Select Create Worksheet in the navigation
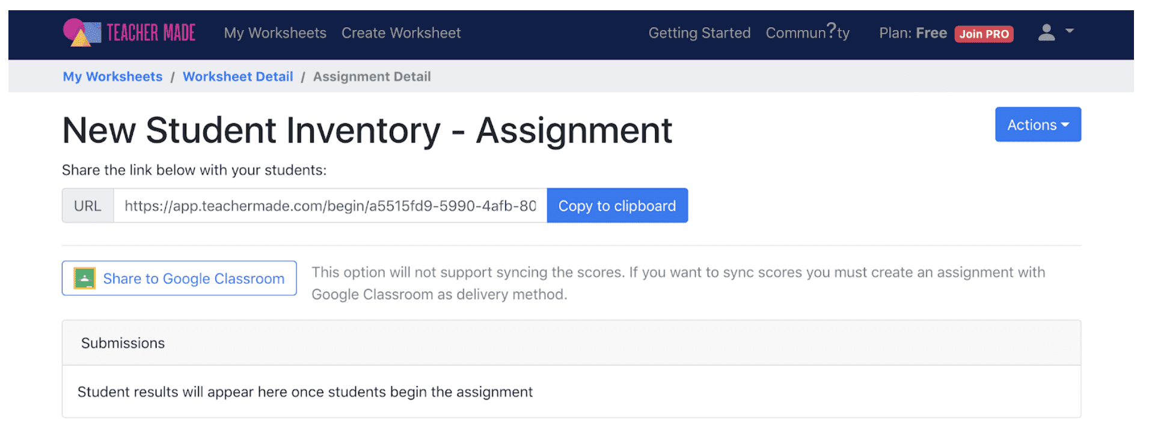1152x439 pixels. click(400, 33)
